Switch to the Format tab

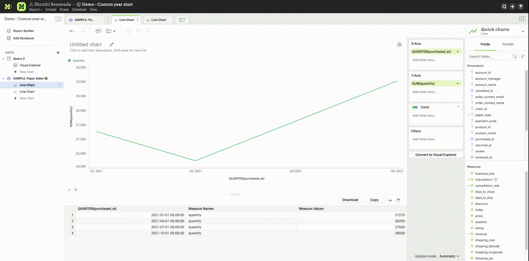[508, 44]
